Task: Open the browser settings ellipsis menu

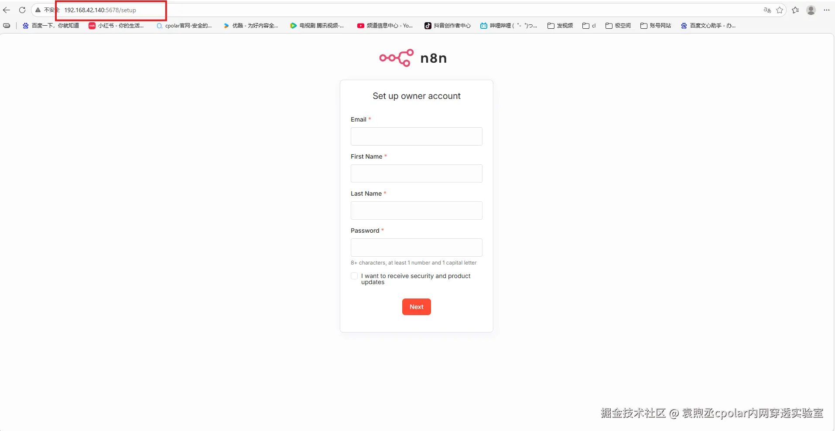Action: [x=827, y=10]
